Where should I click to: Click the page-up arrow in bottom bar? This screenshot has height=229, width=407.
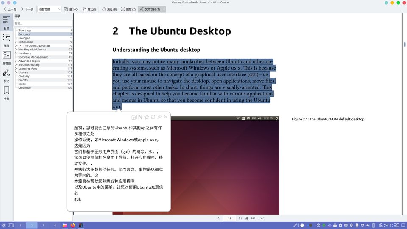tap(219, 218)
